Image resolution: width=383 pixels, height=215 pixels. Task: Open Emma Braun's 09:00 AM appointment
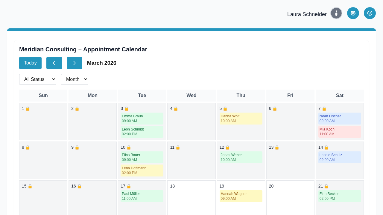pyautogui.click(x=142, y=118)
